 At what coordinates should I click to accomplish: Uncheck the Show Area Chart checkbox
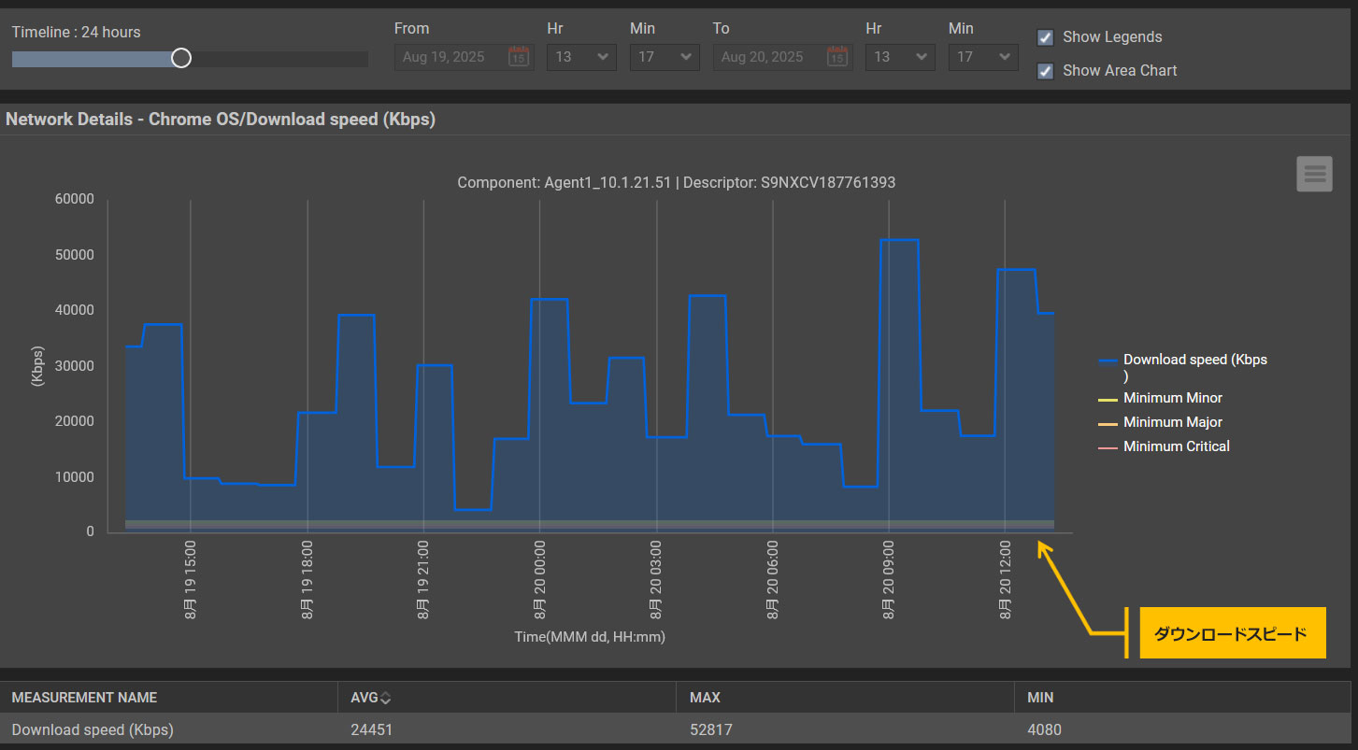tap(1046, 71)
